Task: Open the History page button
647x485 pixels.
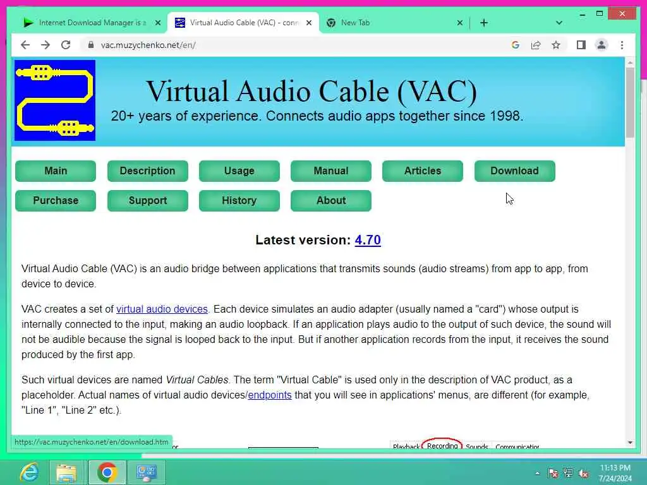Action: (239, 200)
